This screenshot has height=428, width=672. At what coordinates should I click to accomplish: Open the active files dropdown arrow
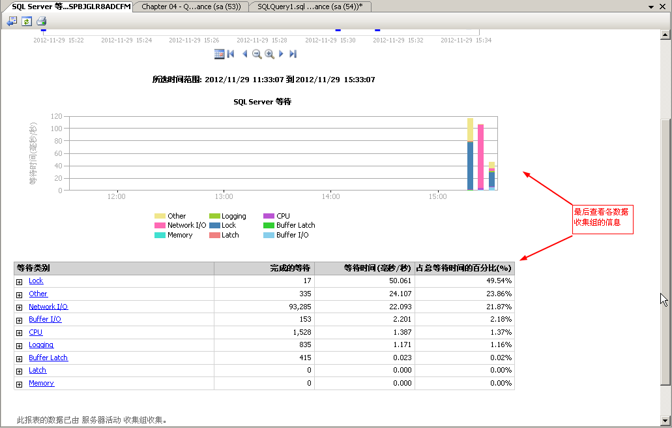point(651,7)
